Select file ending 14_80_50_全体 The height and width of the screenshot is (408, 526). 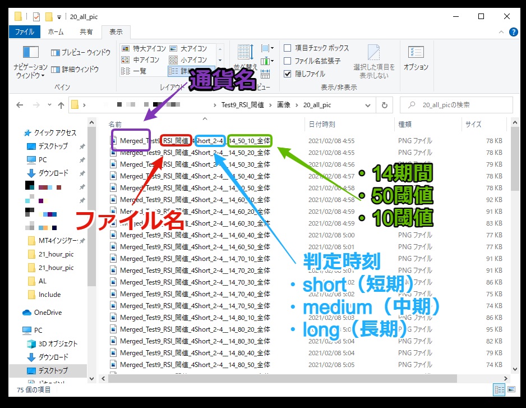click(195, 365)
